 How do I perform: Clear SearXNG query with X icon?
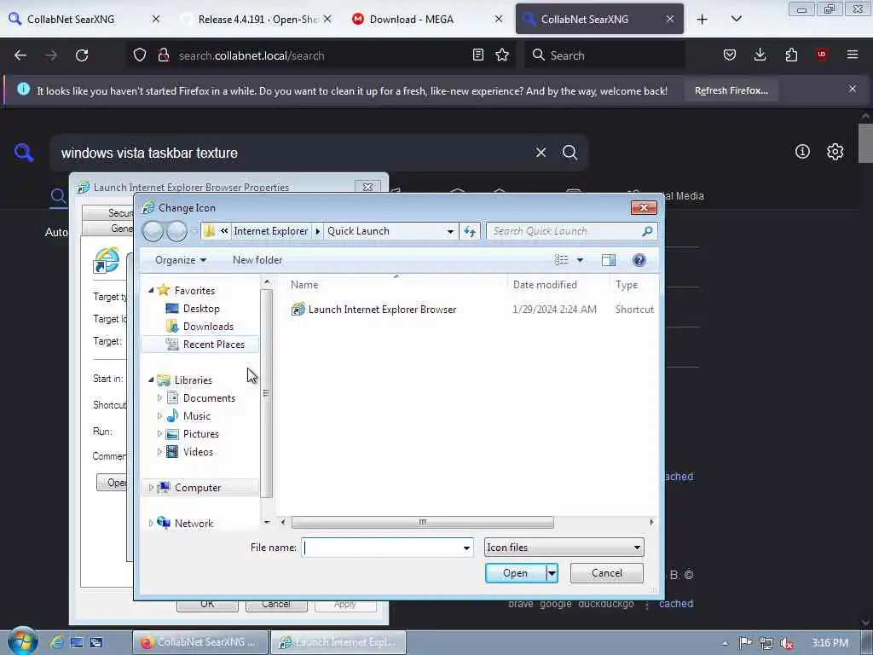point(541,152)
